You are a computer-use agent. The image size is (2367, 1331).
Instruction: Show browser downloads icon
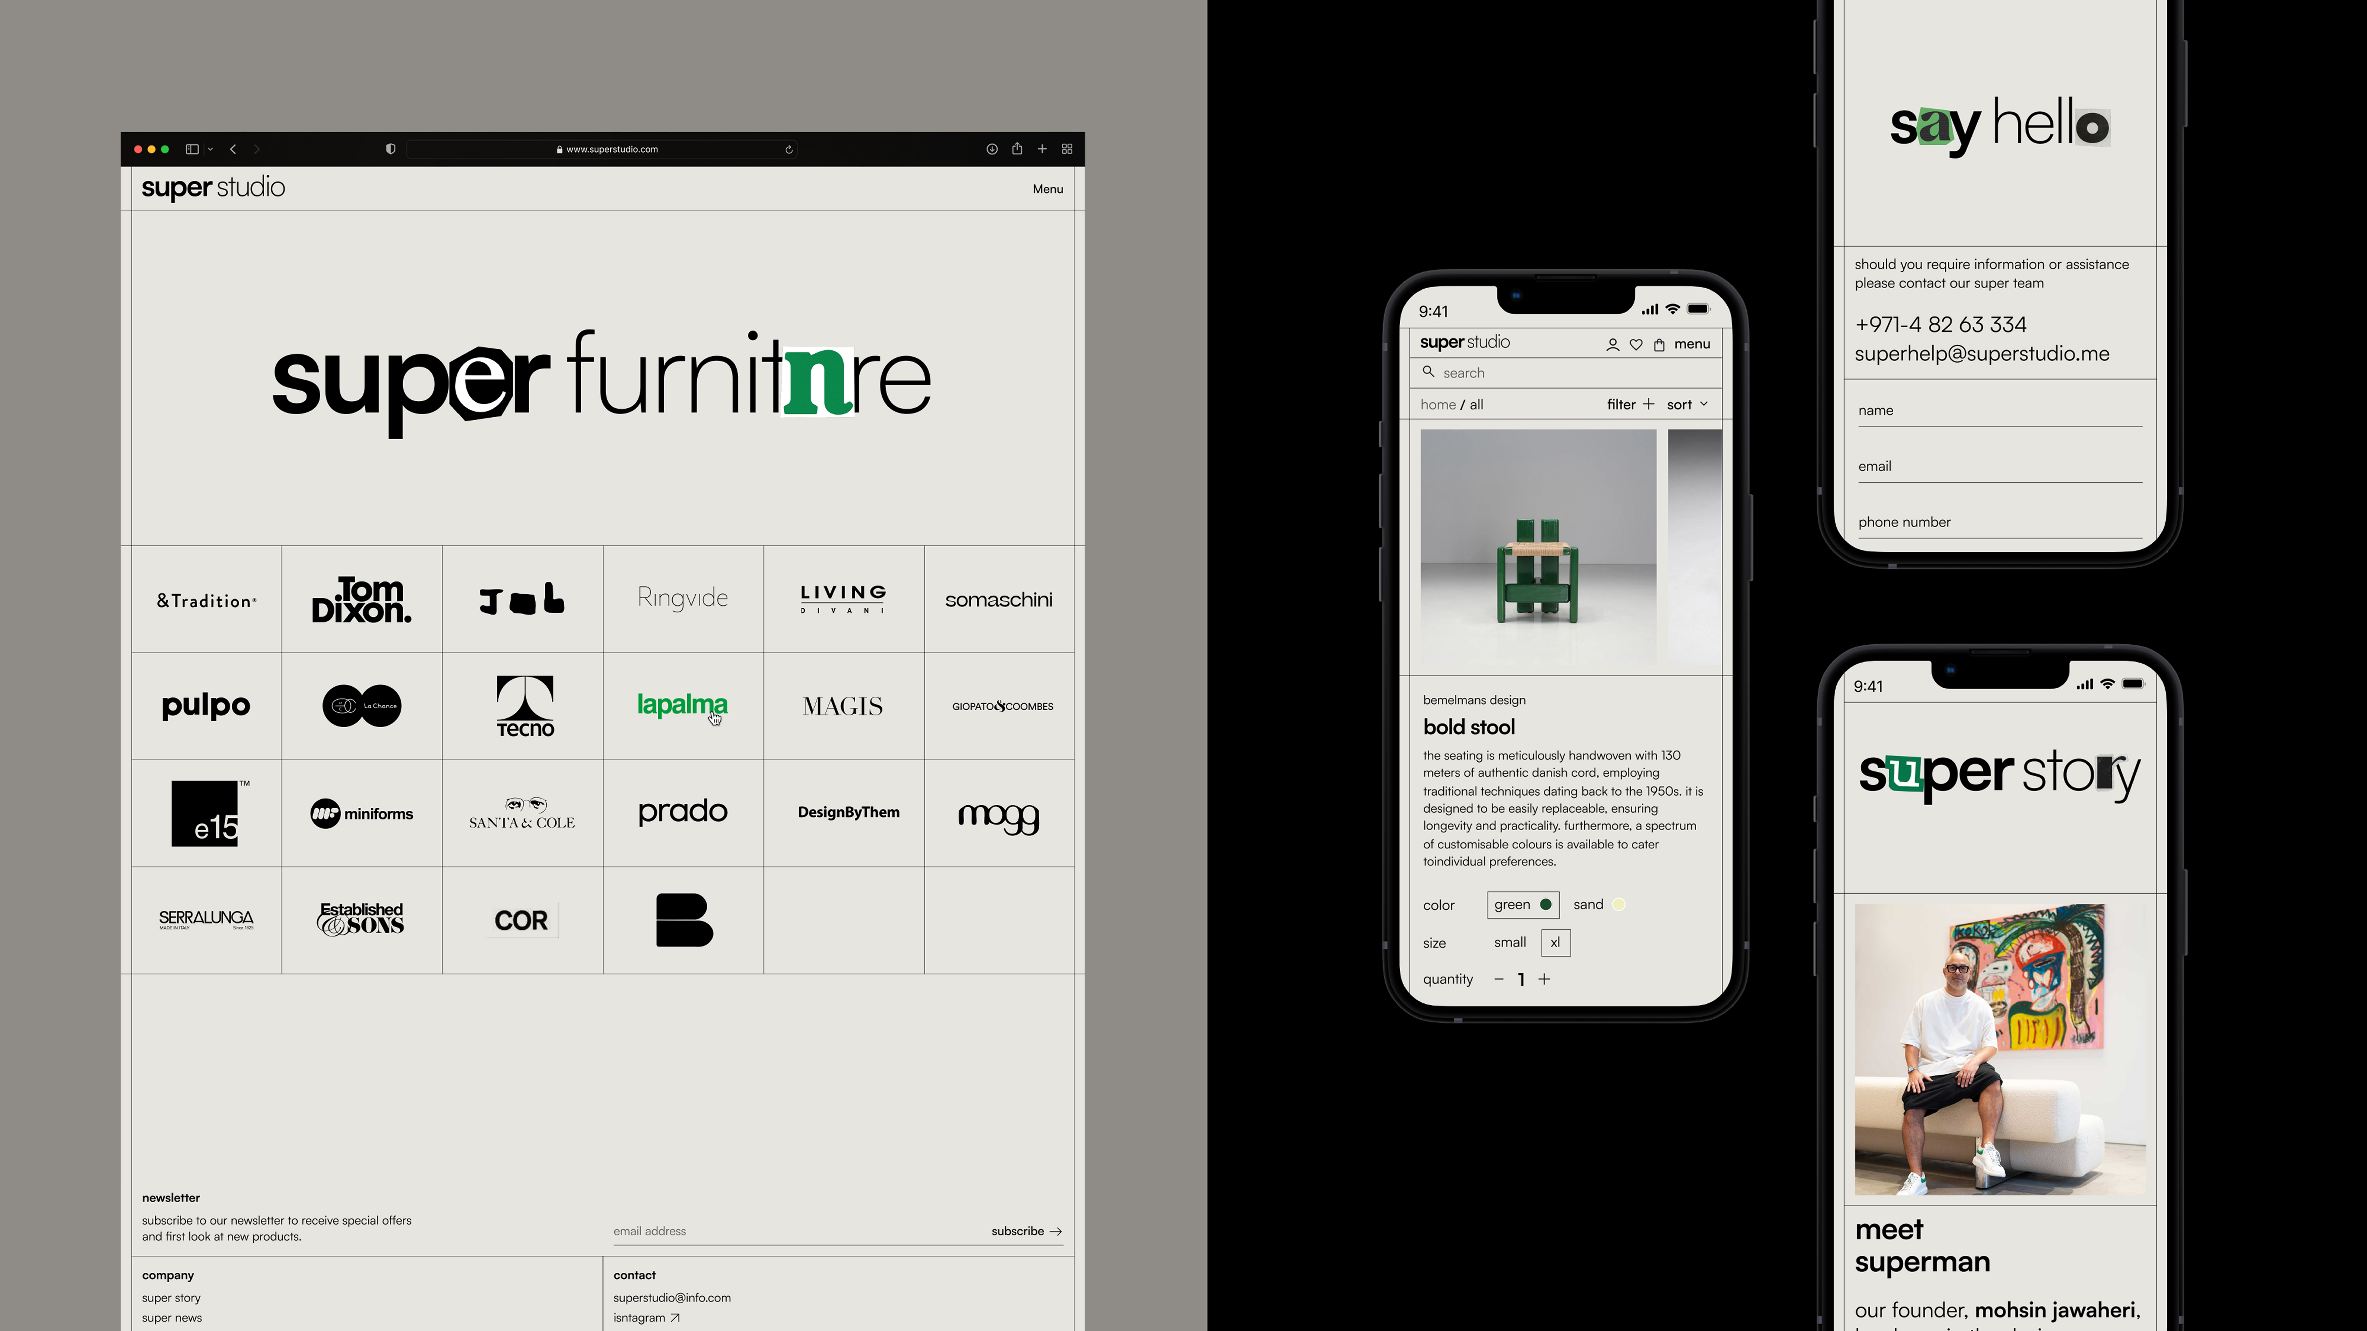point(993,149)
